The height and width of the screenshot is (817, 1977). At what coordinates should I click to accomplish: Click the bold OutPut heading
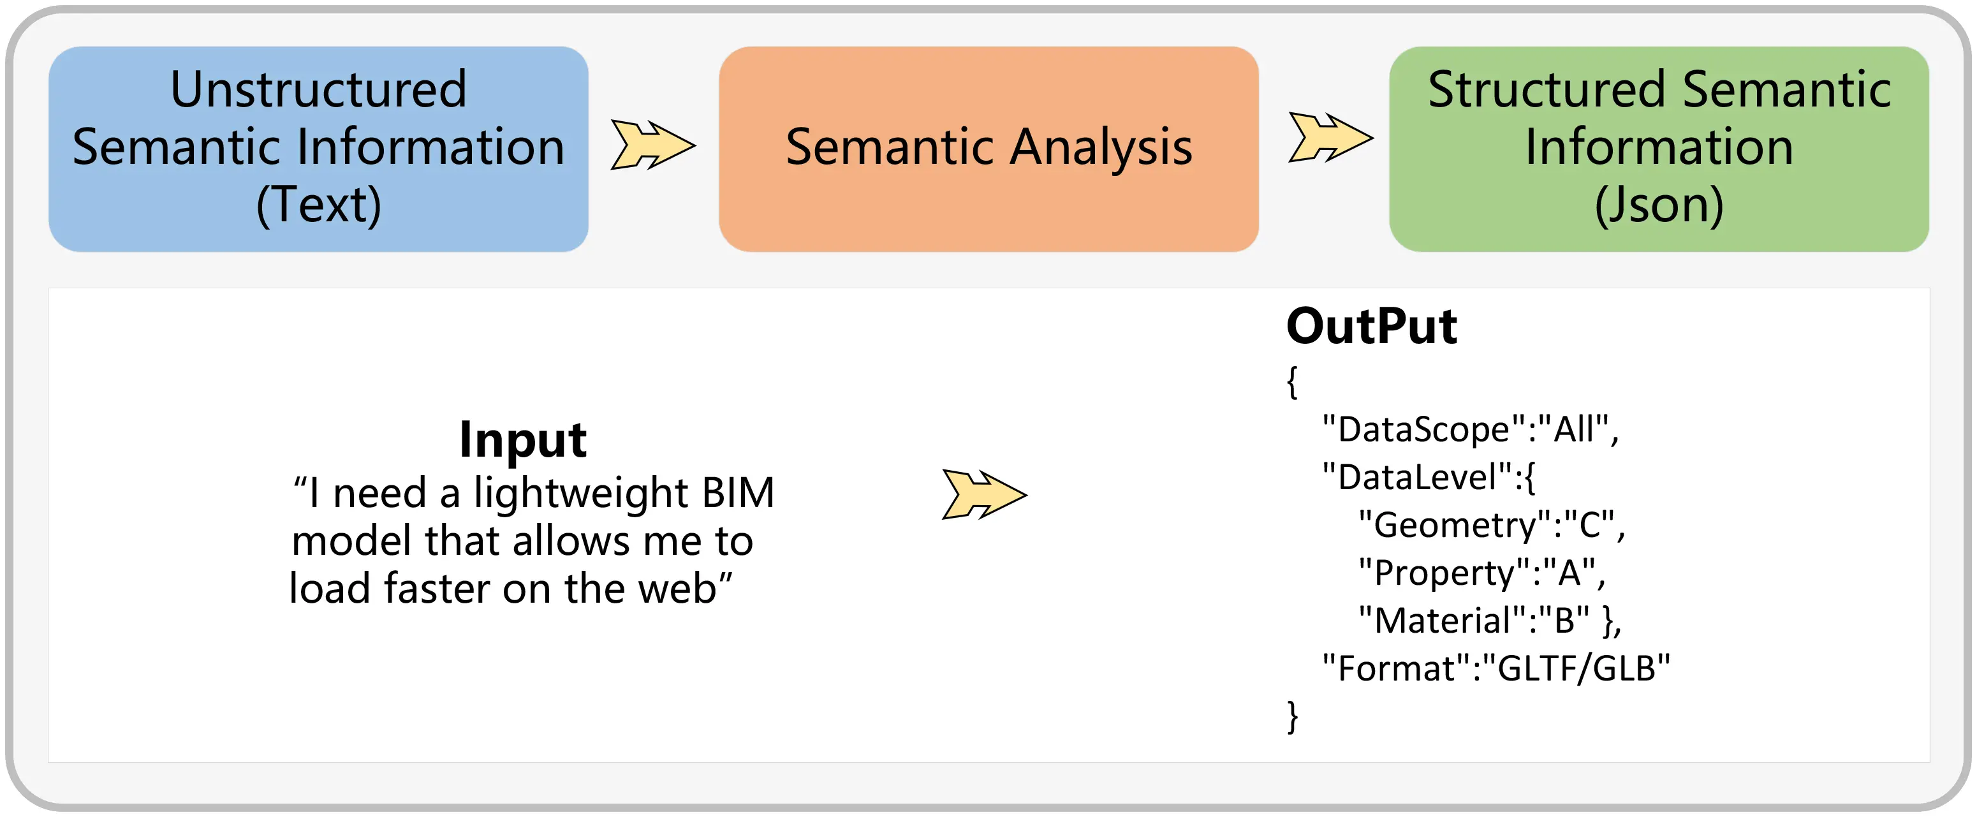(1372, 327)
